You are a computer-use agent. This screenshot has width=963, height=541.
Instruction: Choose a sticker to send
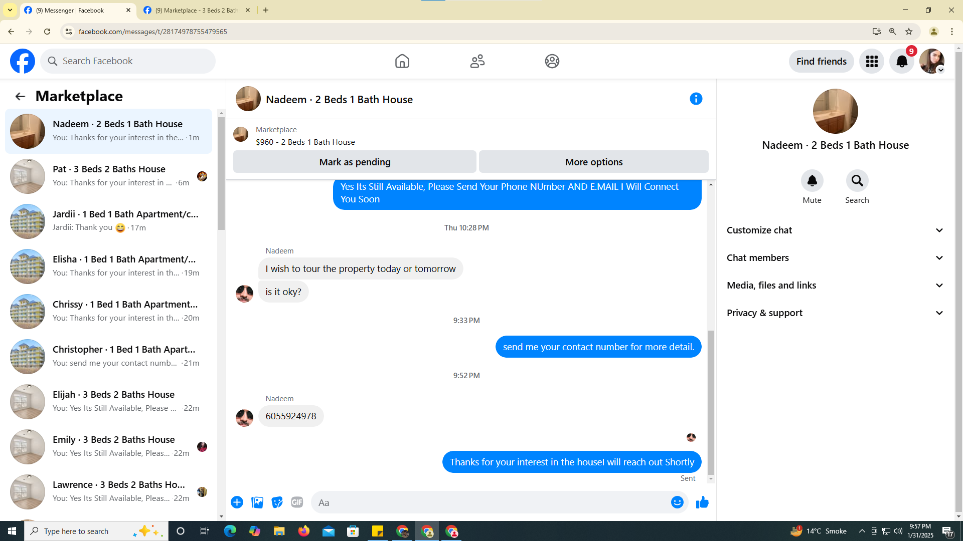point(277,502)
